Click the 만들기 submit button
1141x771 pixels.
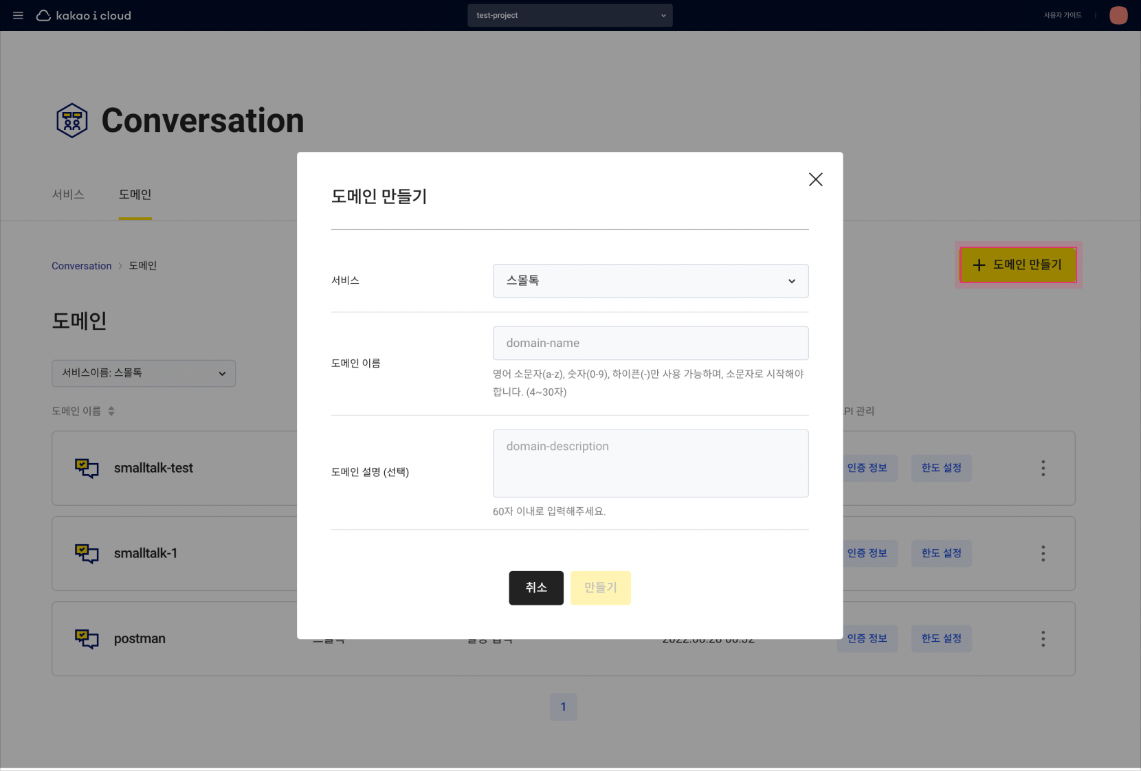(x=601, y=588)
